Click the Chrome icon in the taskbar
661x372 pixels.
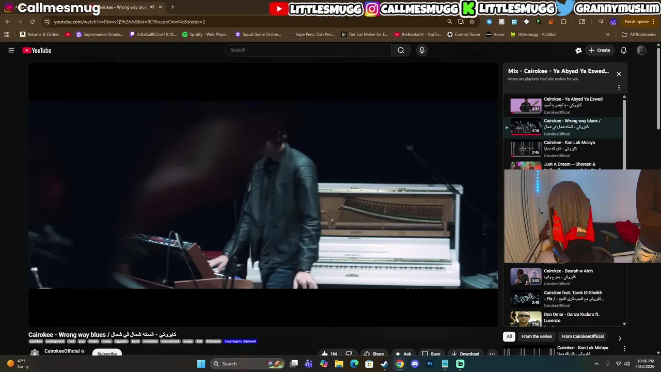400,364
